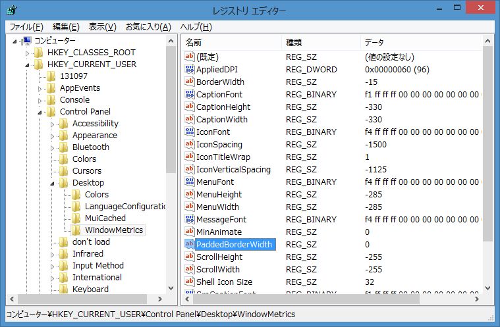Expand the Accessibility key arrow
The height and width of the screenshot is (327, 500).
tap(52, 124)
